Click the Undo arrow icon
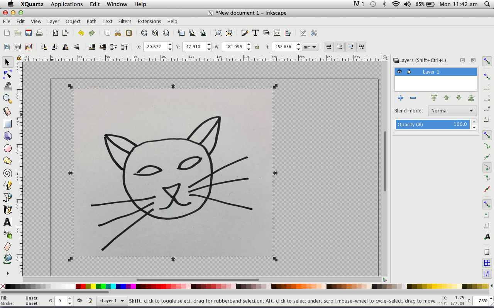This screenshot has height=308, width=494. click(x=81, y=33)
